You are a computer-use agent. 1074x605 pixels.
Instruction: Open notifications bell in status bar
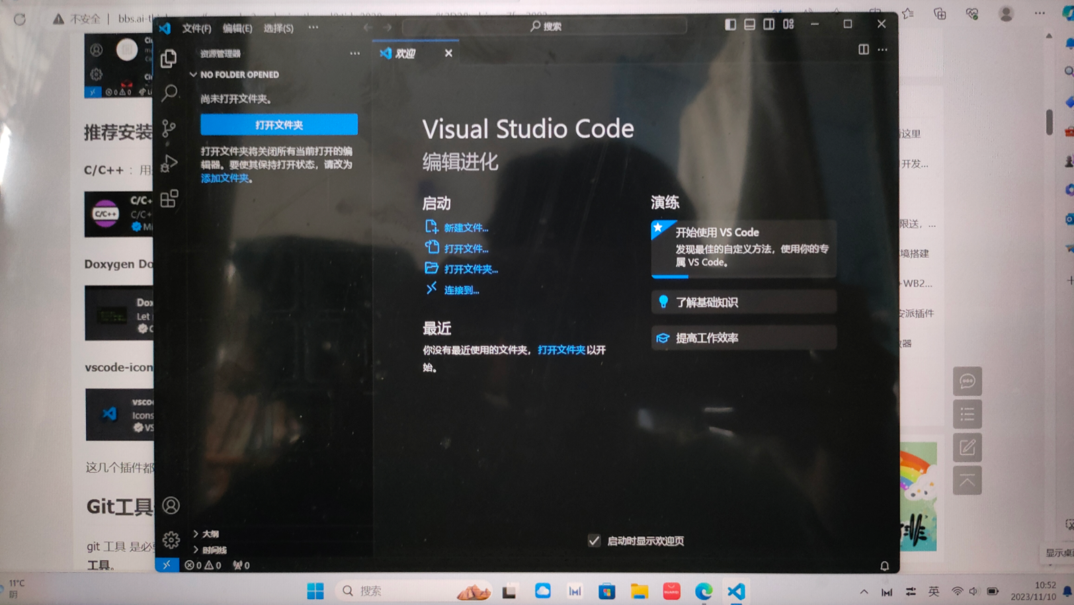(x=884, y=566)
